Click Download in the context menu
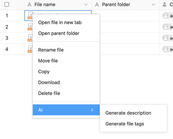 49,83
